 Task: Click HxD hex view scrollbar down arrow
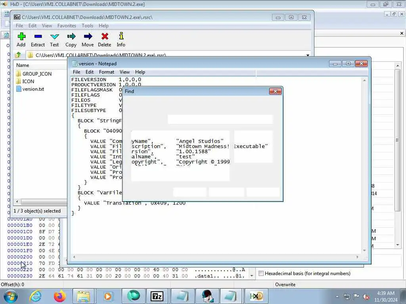click(252, 276)
